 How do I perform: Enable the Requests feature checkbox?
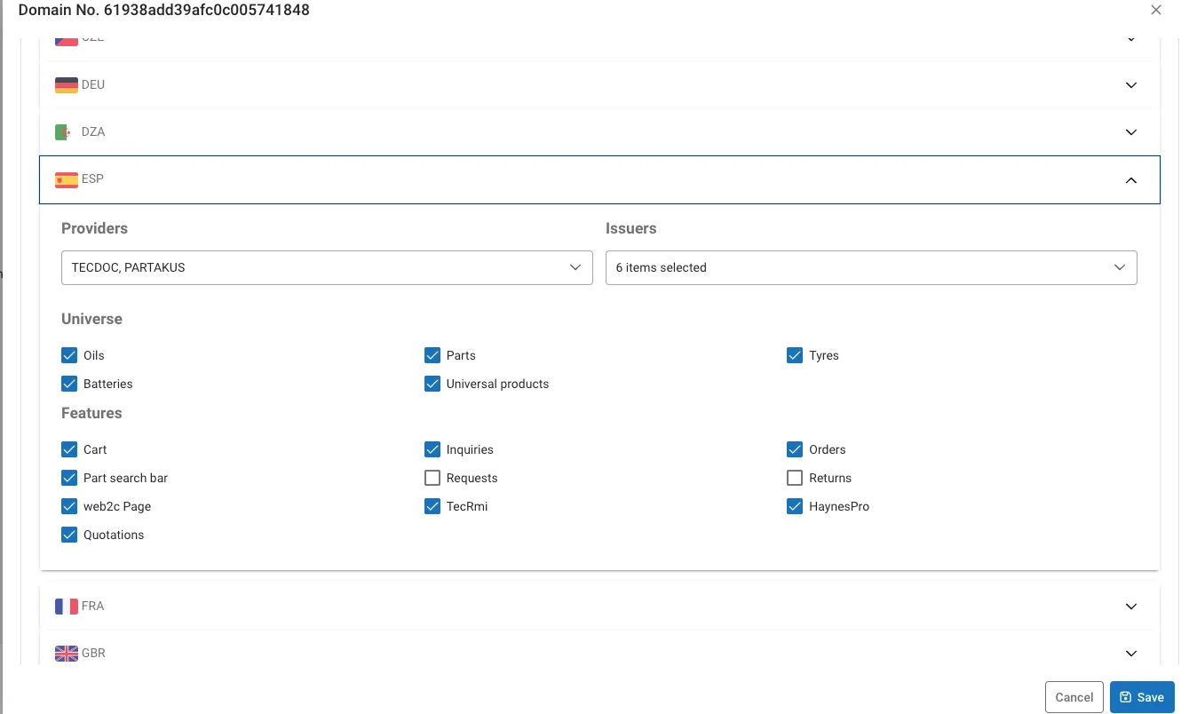[x=432, y=478]
